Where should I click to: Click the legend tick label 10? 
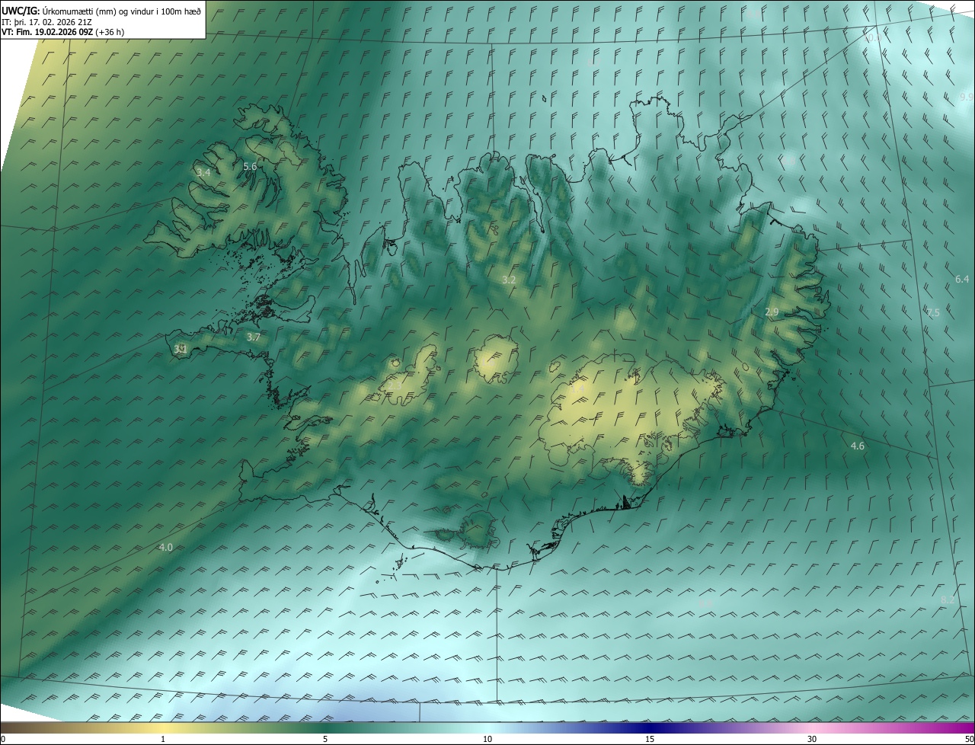click(x=487, y=739)
